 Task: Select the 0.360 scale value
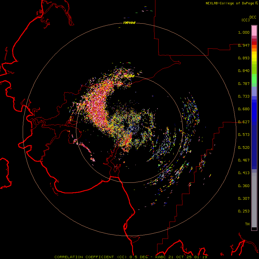pos(244,186)
